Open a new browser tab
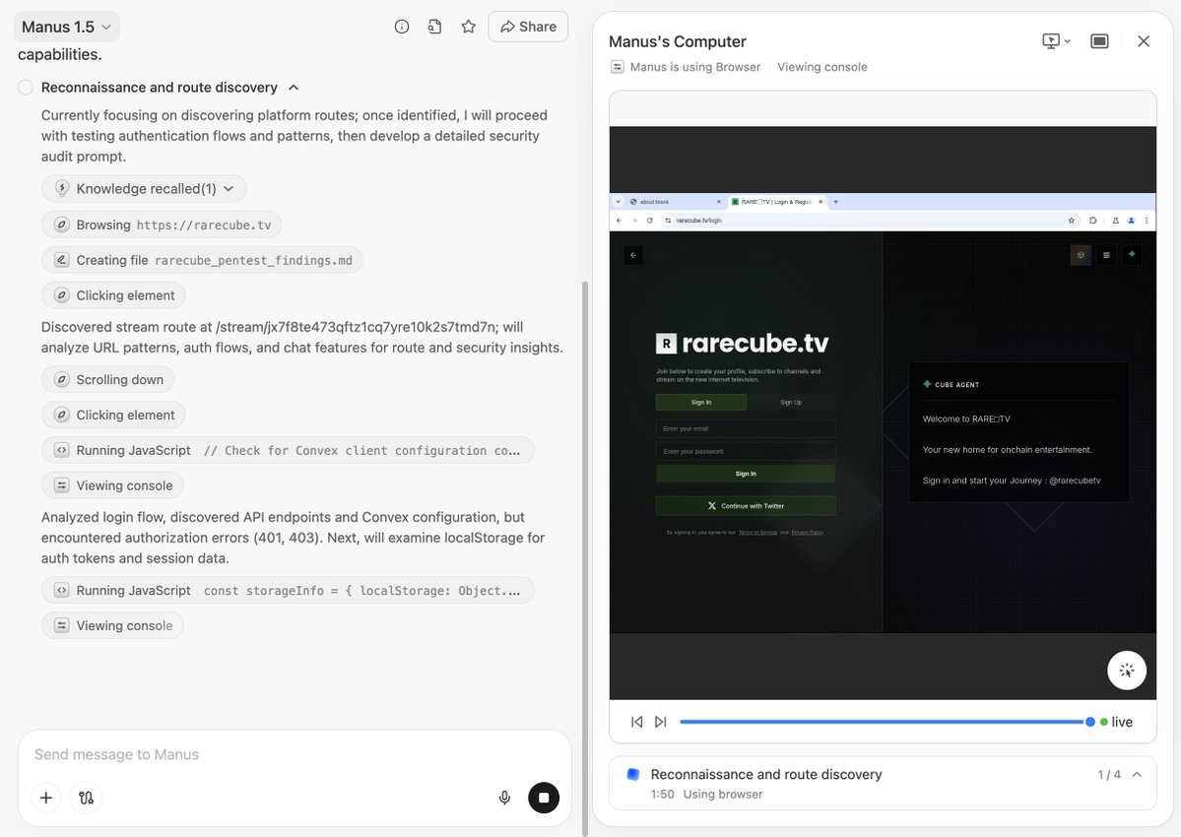The image size is (1181, 837). tap(836, 202)
